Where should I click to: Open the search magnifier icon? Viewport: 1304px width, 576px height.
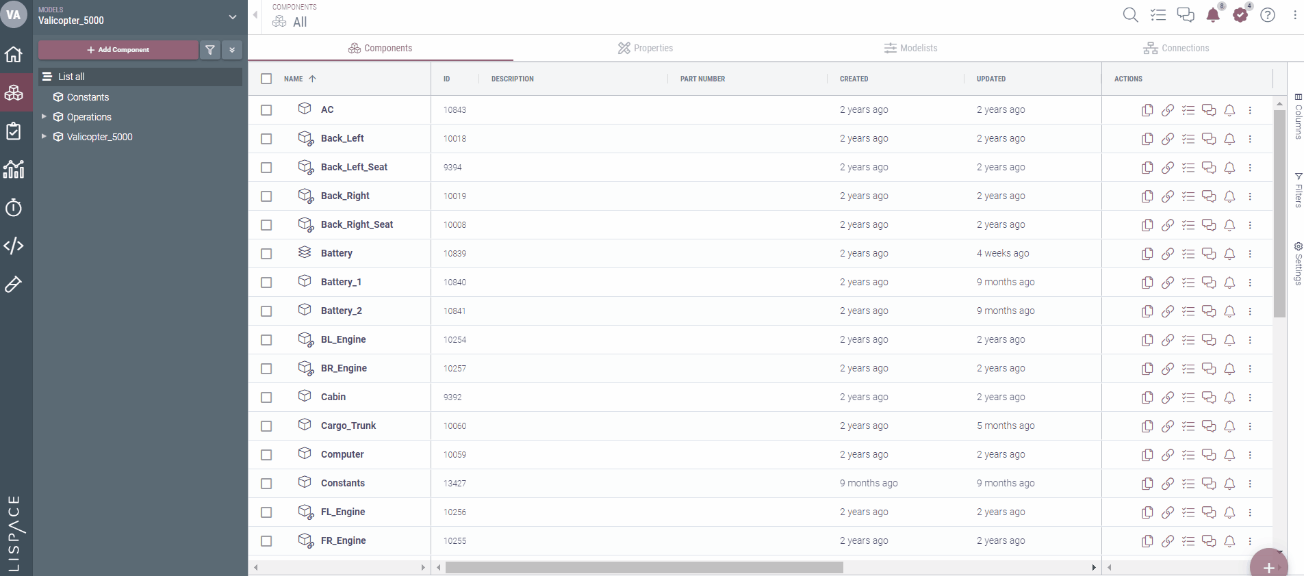(1131, 15)
